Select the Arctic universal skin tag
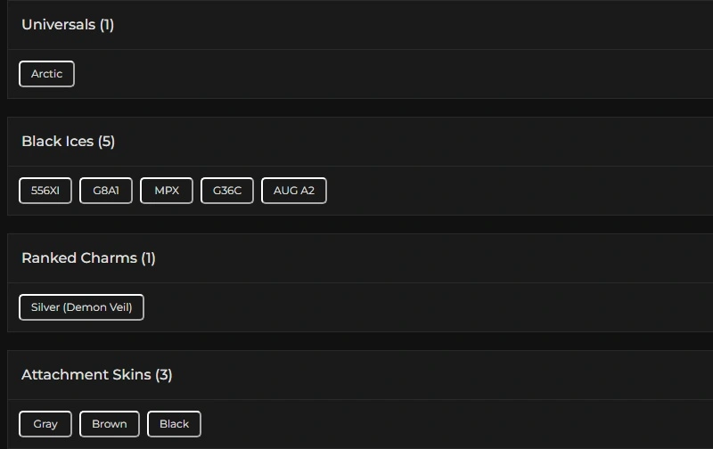 (x=46, y=74)
